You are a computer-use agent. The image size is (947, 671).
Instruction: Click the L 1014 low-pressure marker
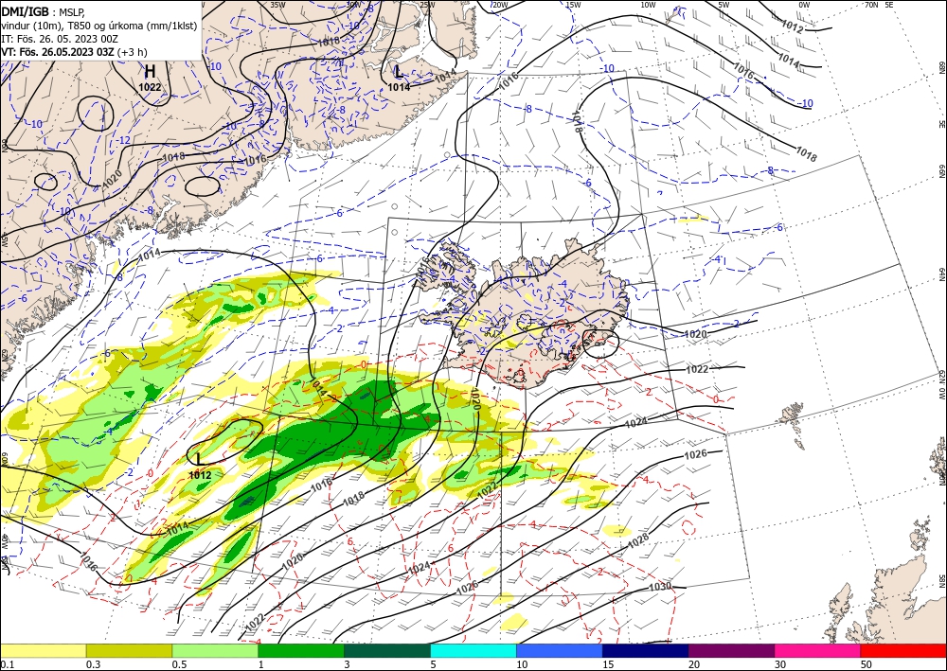[399, 79]
